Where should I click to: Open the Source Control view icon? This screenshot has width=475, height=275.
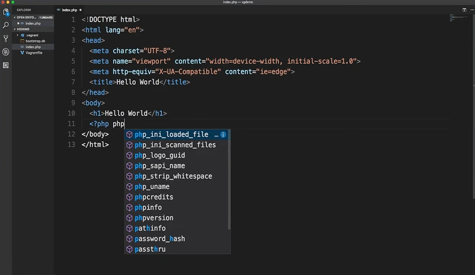[6, 39]
